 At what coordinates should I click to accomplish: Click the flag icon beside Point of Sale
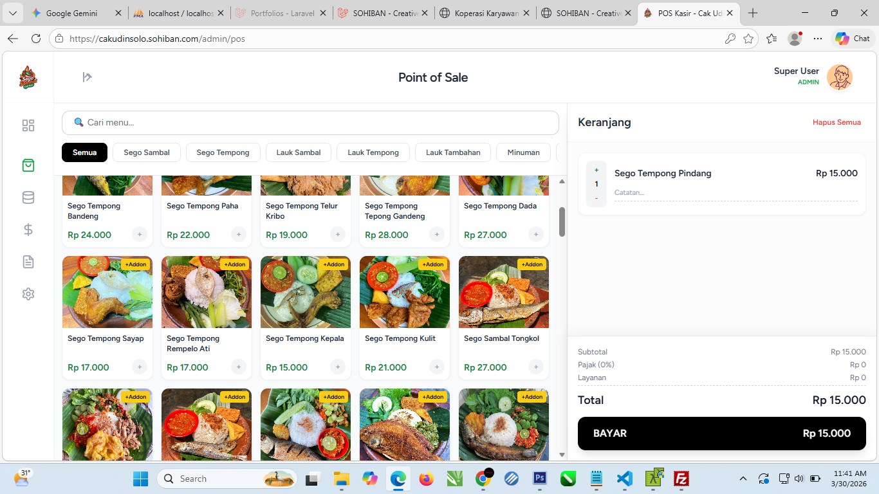pyautogui.click(x=87, y=77)
